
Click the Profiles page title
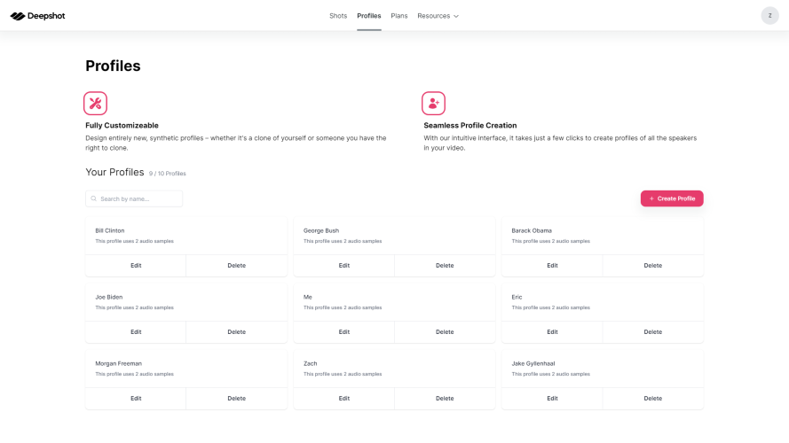113,66
